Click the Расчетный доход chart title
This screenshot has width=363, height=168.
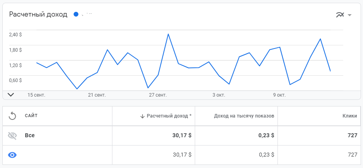[x=38, y=15]
